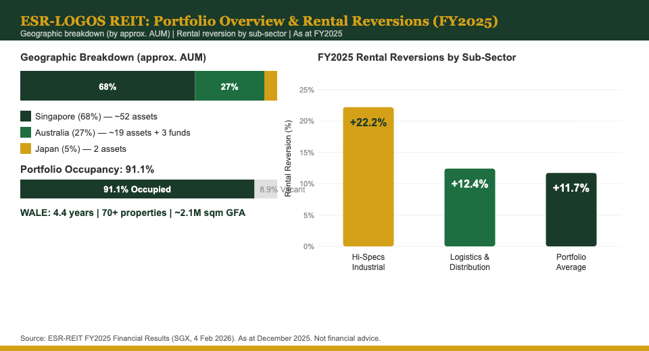Click the slide title ESR-LOGOS REIT heading
The image size is (649, 351).
tap(259, 21)
